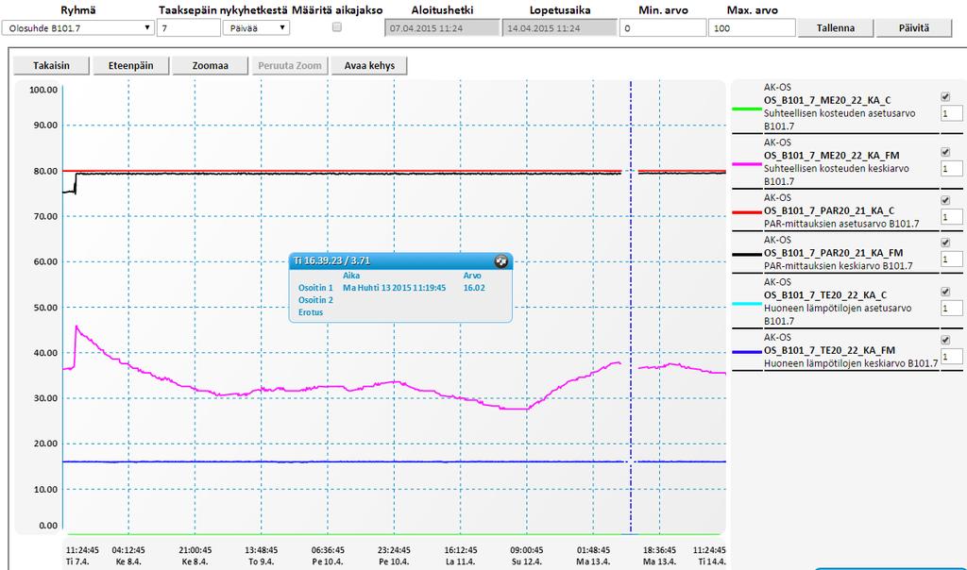Toggle checkbox for OS_B101_7_PAR20_21_KA_C series
This screenshot has width=967, height=570.
point(945,200)
